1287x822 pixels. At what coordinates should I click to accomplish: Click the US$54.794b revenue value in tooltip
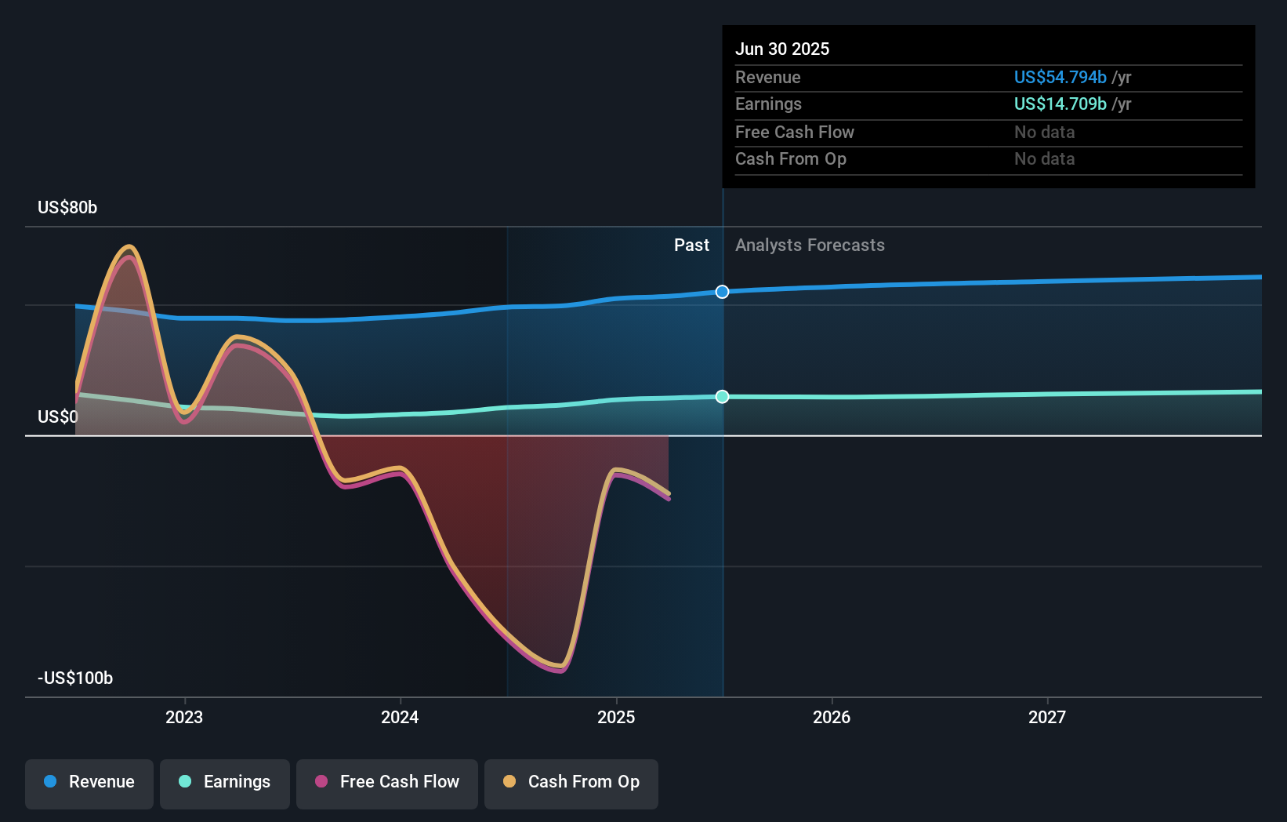coord(1060,77)
